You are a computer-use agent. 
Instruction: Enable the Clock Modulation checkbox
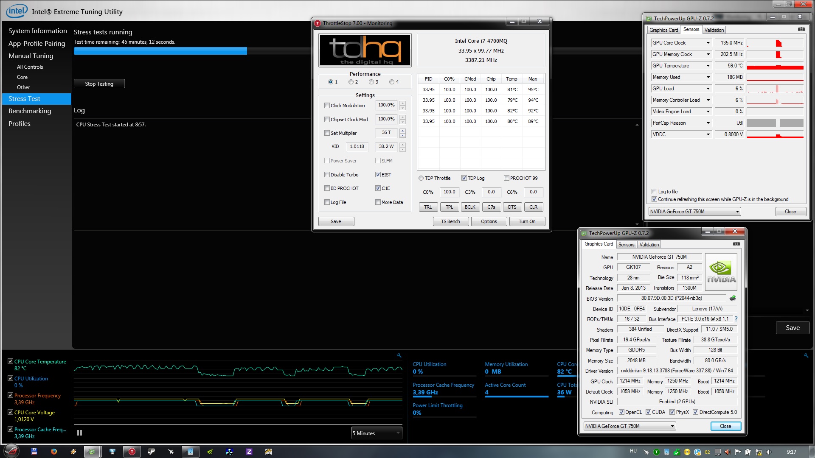(x=327, y=106)
